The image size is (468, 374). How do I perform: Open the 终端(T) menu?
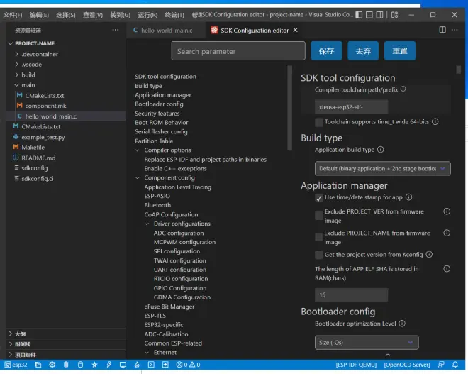click(x=174, y=15)
